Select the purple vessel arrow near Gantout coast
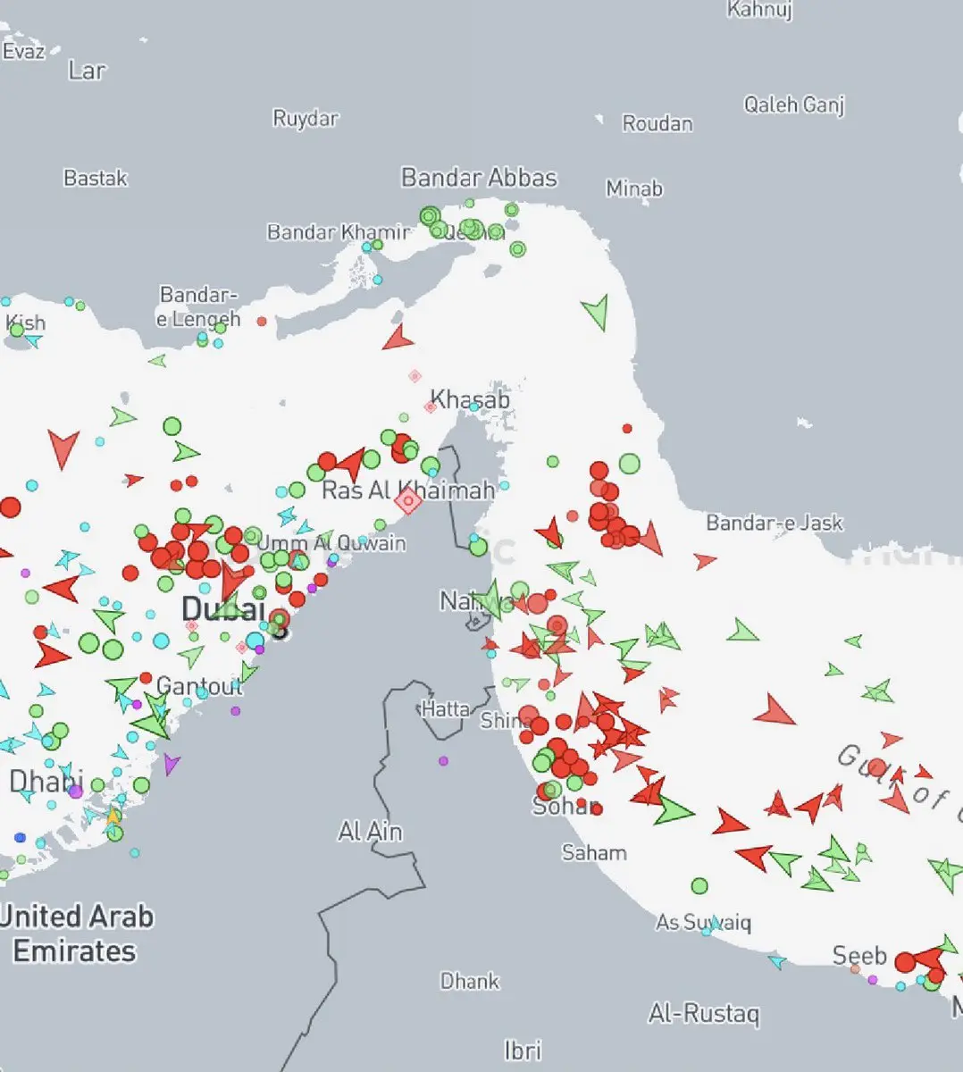 [171, 764]
